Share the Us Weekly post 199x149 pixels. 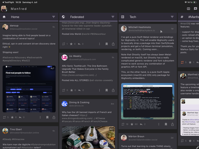click(x=113, y=90)
